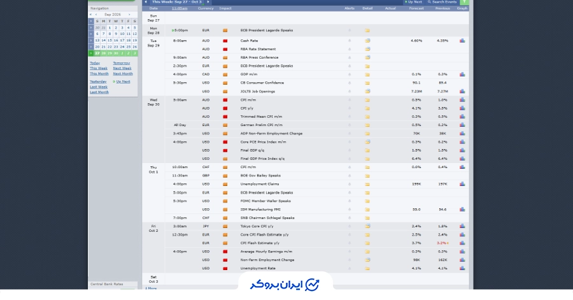Open the RBA Rate Statement event name
The image size is (573, 300).
pyautogui.click(x=258, y=49)
